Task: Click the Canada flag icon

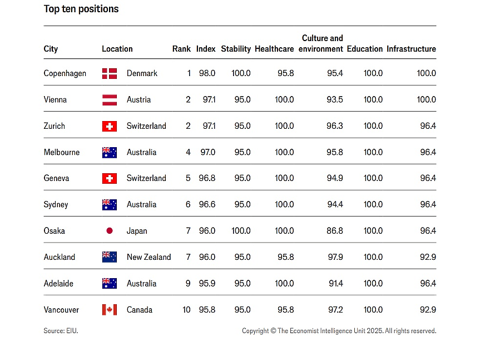Action: pos(109,309)
